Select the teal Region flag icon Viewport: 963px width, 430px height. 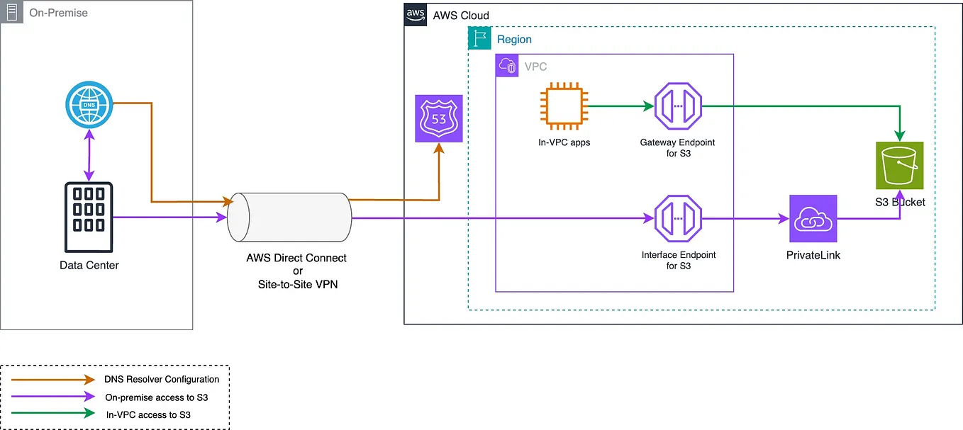point(479,38)
